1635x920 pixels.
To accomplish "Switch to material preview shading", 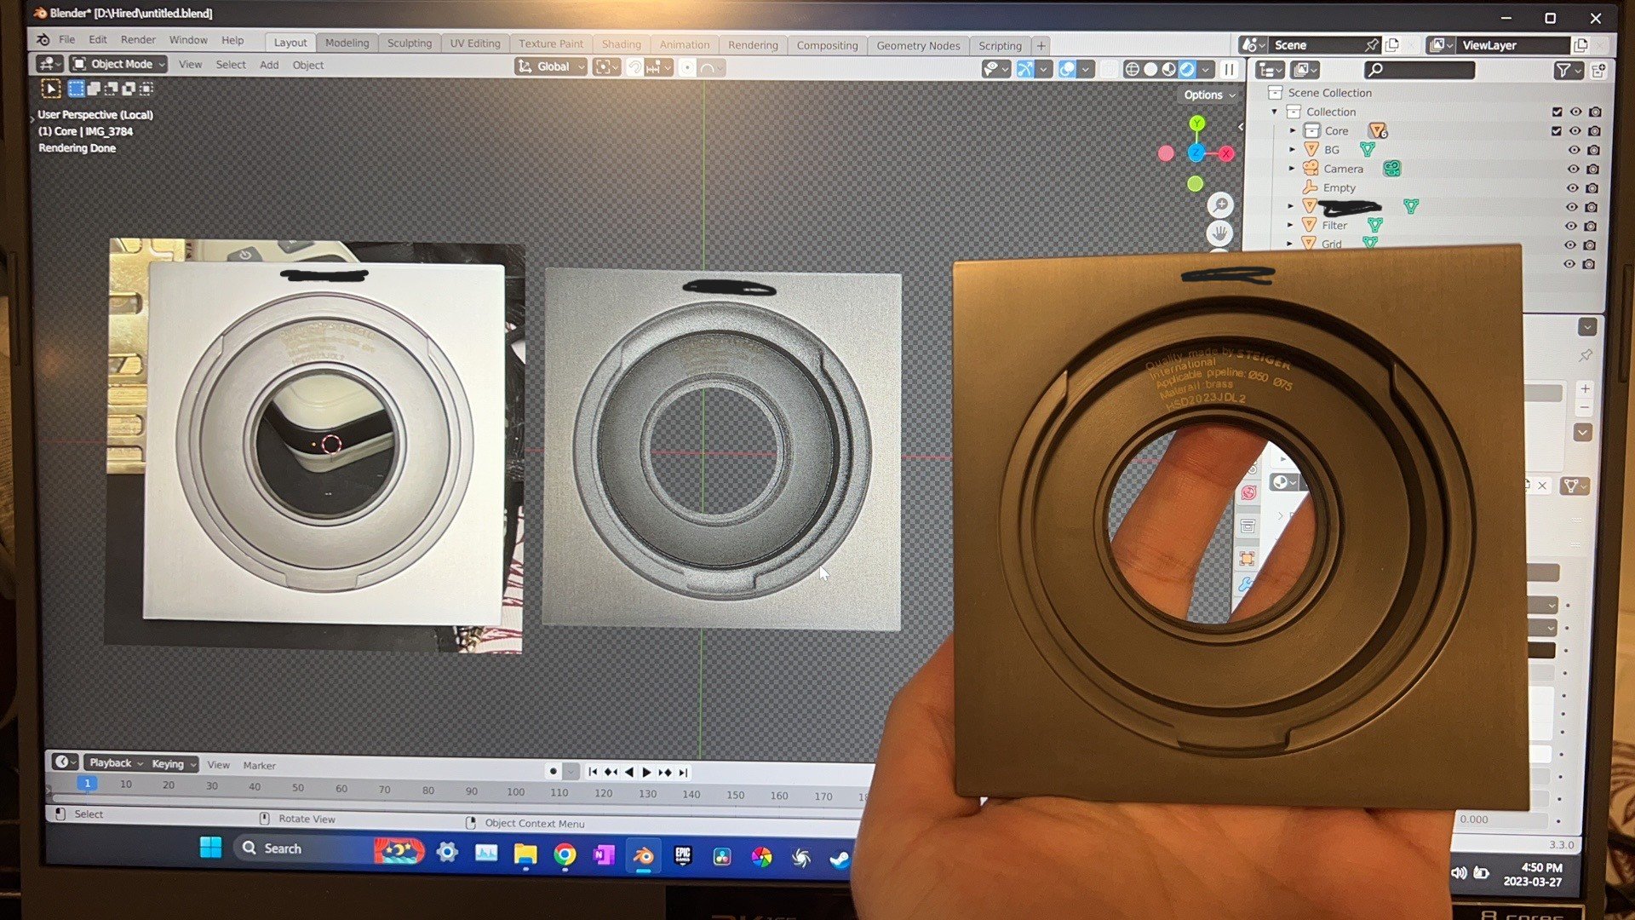I will point(1169,69).
